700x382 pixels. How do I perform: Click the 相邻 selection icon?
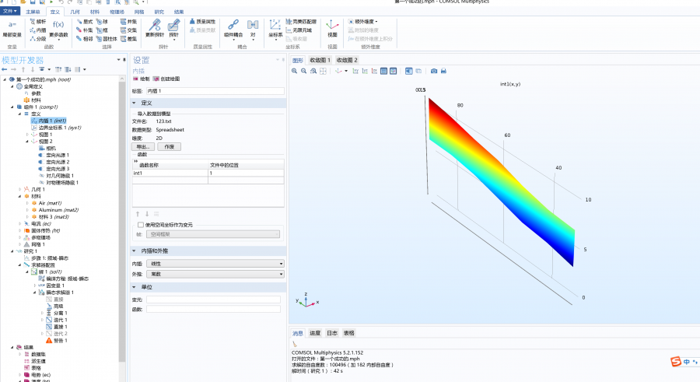84,39
